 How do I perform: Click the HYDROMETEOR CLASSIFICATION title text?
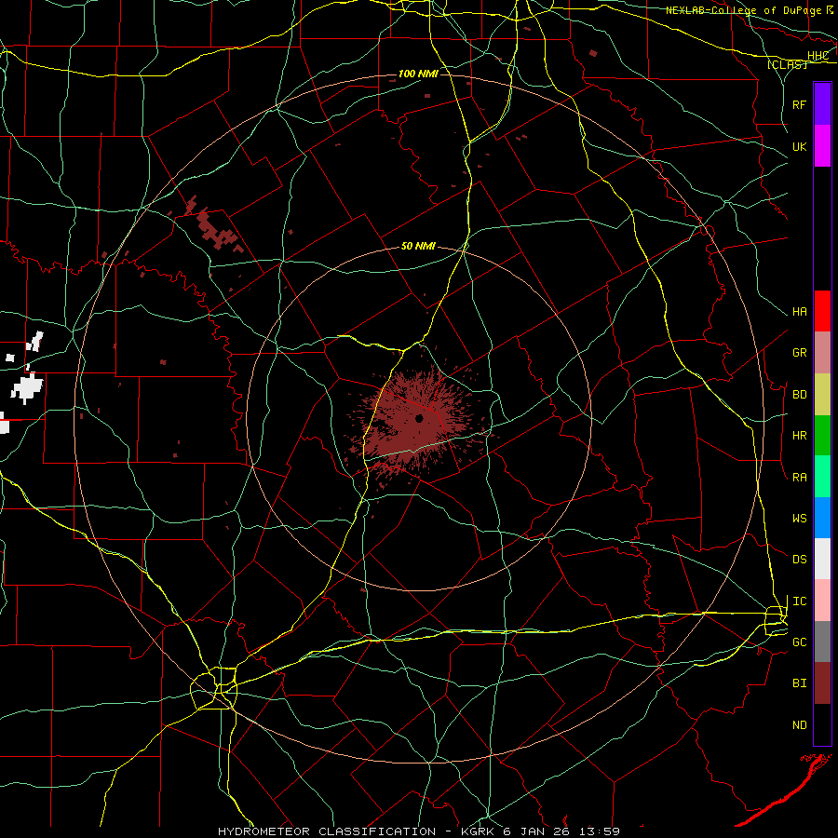[x=327, y=831]
